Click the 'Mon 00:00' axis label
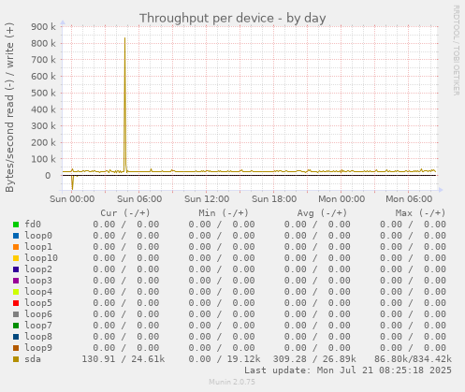This screenshot has width=465, height=392. pos(341,199)
